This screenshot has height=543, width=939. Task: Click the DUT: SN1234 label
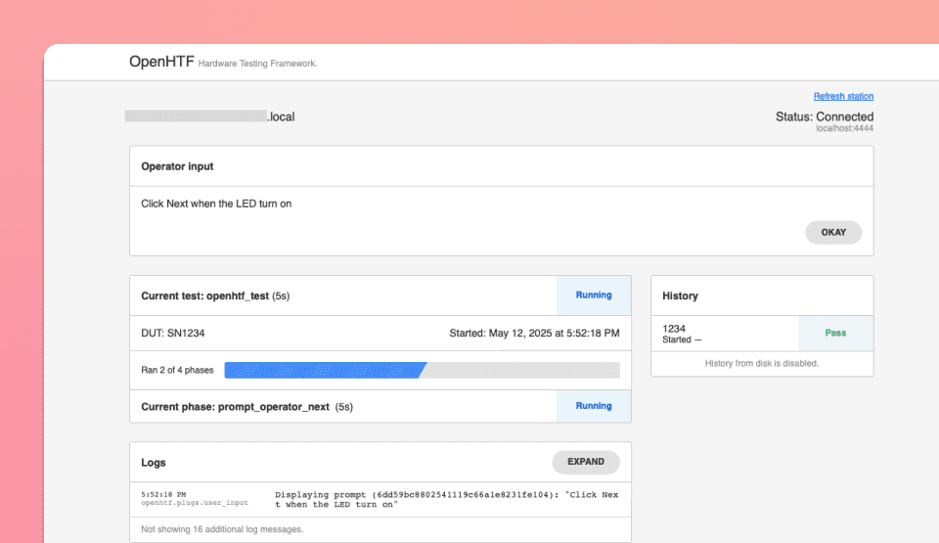click(173, 333)
